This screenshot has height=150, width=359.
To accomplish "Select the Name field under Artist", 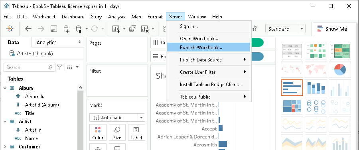I will pyautogui.click(x=31, y=138).
